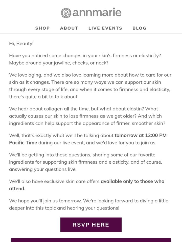Image resolution: width=182 pixels, height=242 pixels.
Task: Click the bold "Pacific Time" text
Action: [x=23, y=143]
